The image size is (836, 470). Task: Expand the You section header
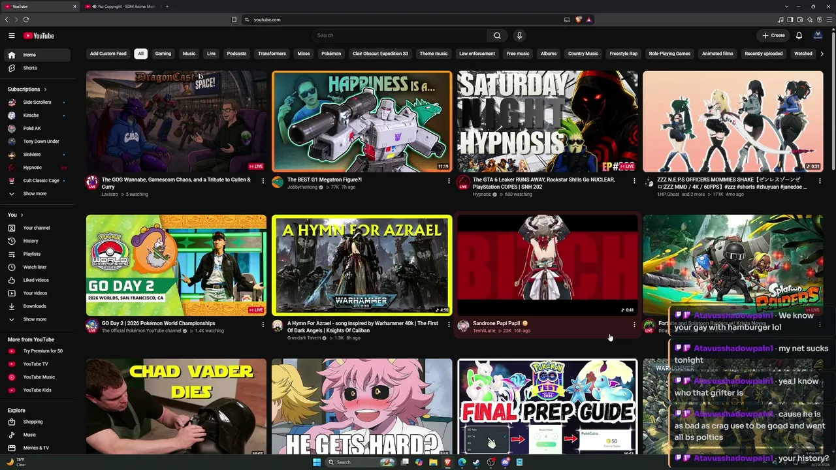[x=16, y=215]
